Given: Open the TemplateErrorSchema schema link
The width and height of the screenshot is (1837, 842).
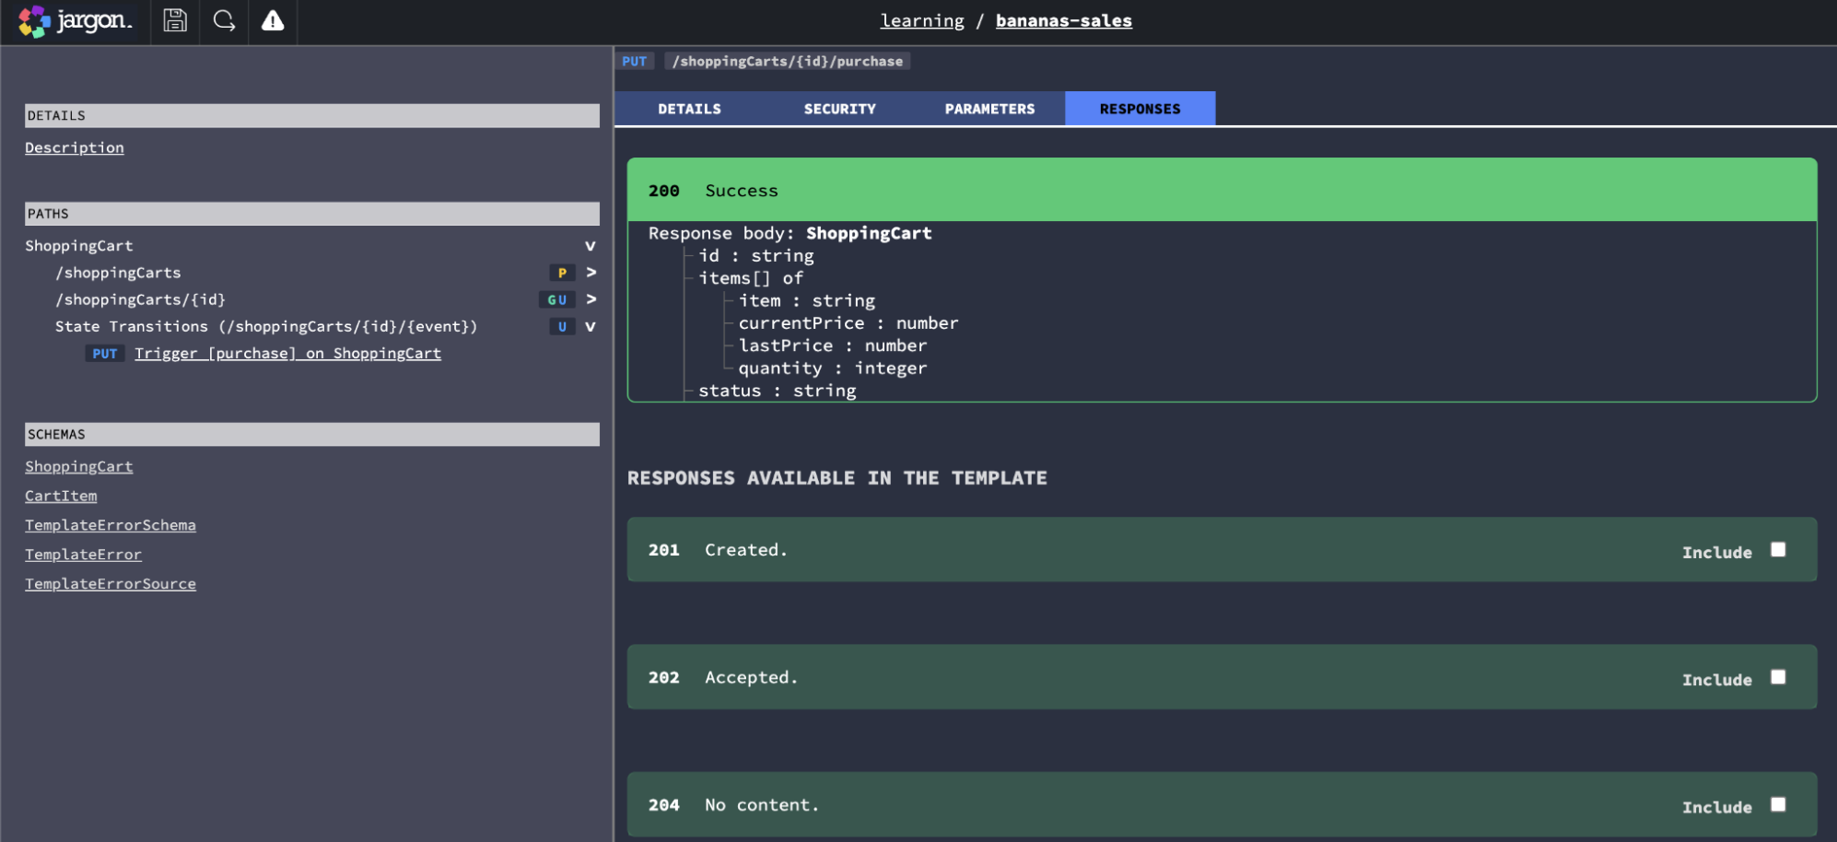Looking at the screenshot, I should coord(111,525).
